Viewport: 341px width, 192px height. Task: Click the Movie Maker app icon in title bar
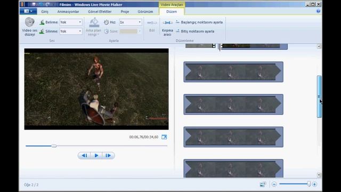point(22,4)
